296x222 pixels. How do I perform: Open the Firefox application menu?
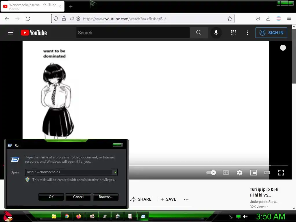(289, 18)
